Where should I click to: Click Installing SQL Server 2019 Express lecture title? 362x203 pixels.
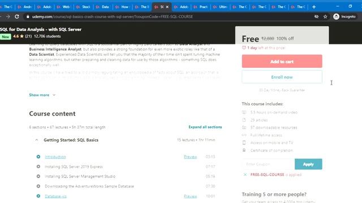74,167
